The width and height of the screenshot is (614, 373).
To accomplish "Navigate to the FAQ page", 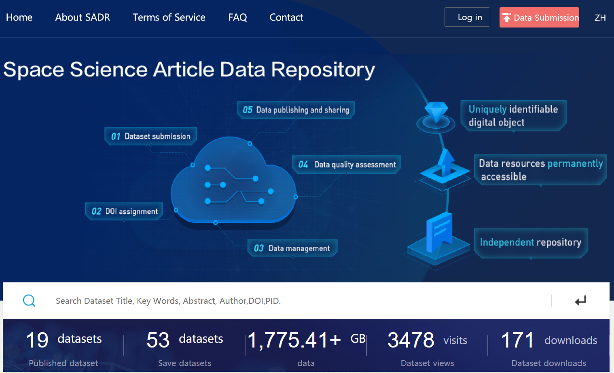I will [237, 17].
